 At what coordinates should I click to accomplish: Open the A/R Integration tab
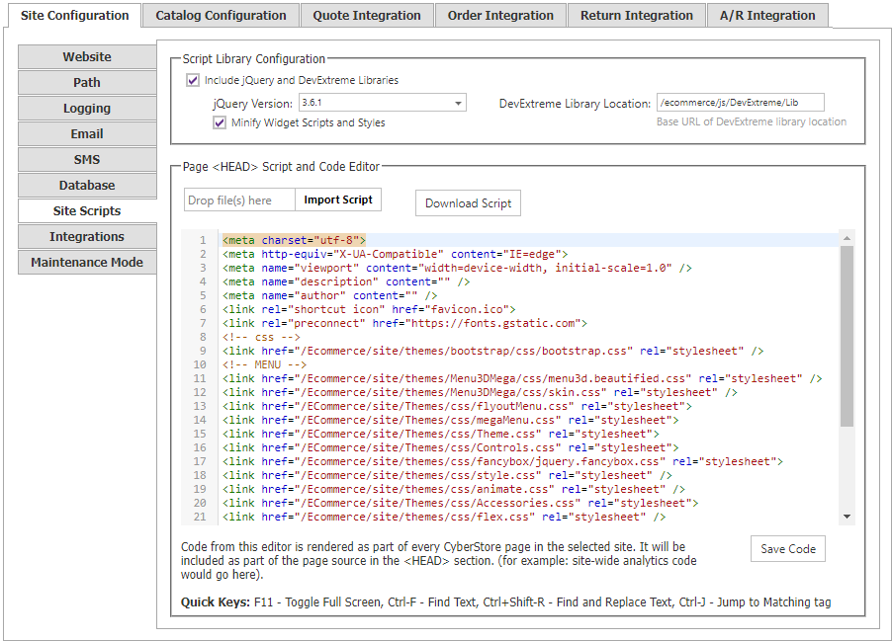[767, 16]
